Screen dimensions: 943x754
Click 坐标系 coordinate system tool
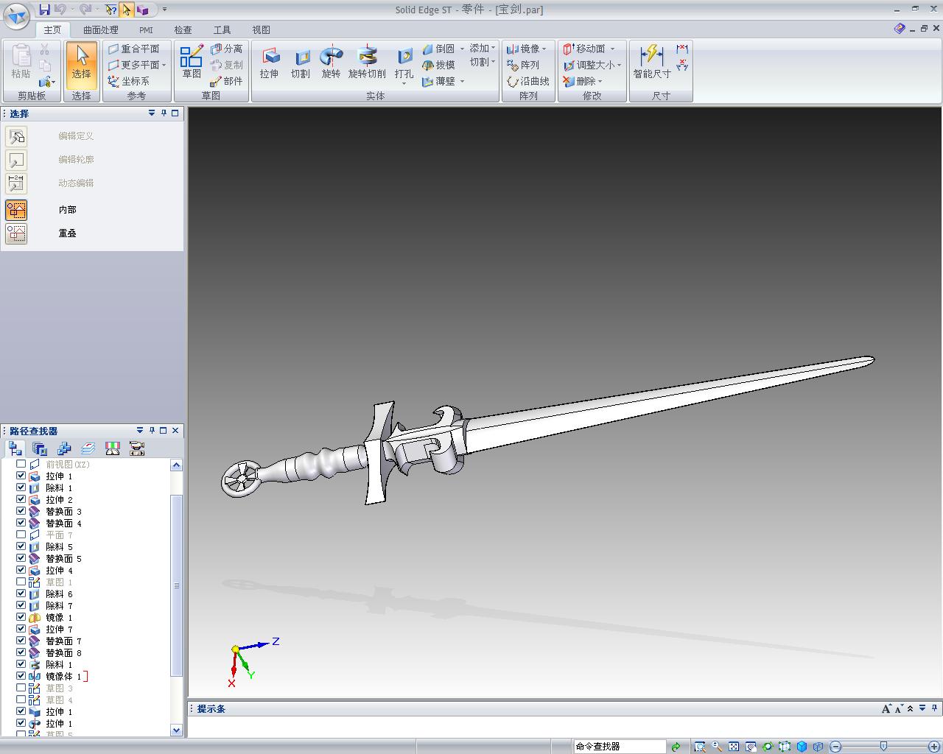[x=128, y=81]
